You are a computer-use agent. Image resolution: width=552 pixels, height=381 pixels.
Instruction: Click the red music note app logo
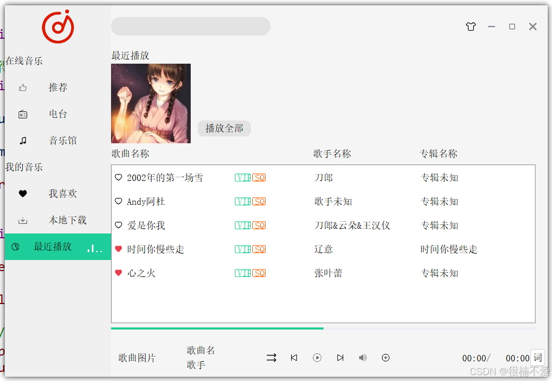pos(58,27)
